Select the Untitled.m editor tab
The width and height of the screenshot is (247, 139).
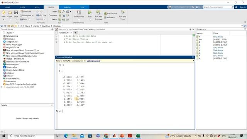(64, 32)
